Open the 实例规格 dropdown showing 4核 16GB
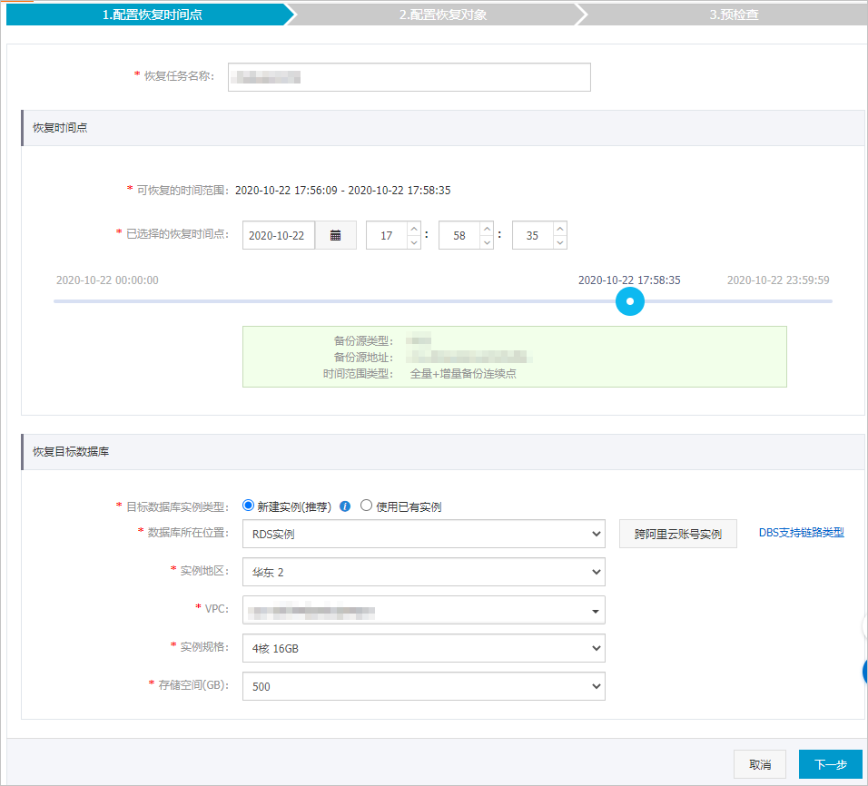 point(423,648)
